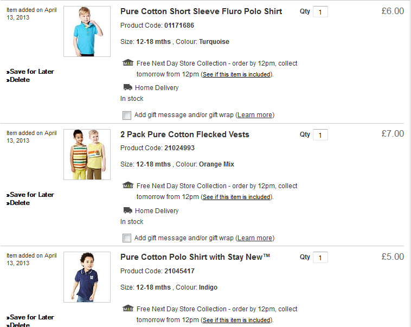Open the indigo polo shirt product thumbnail

coord(87,277)
